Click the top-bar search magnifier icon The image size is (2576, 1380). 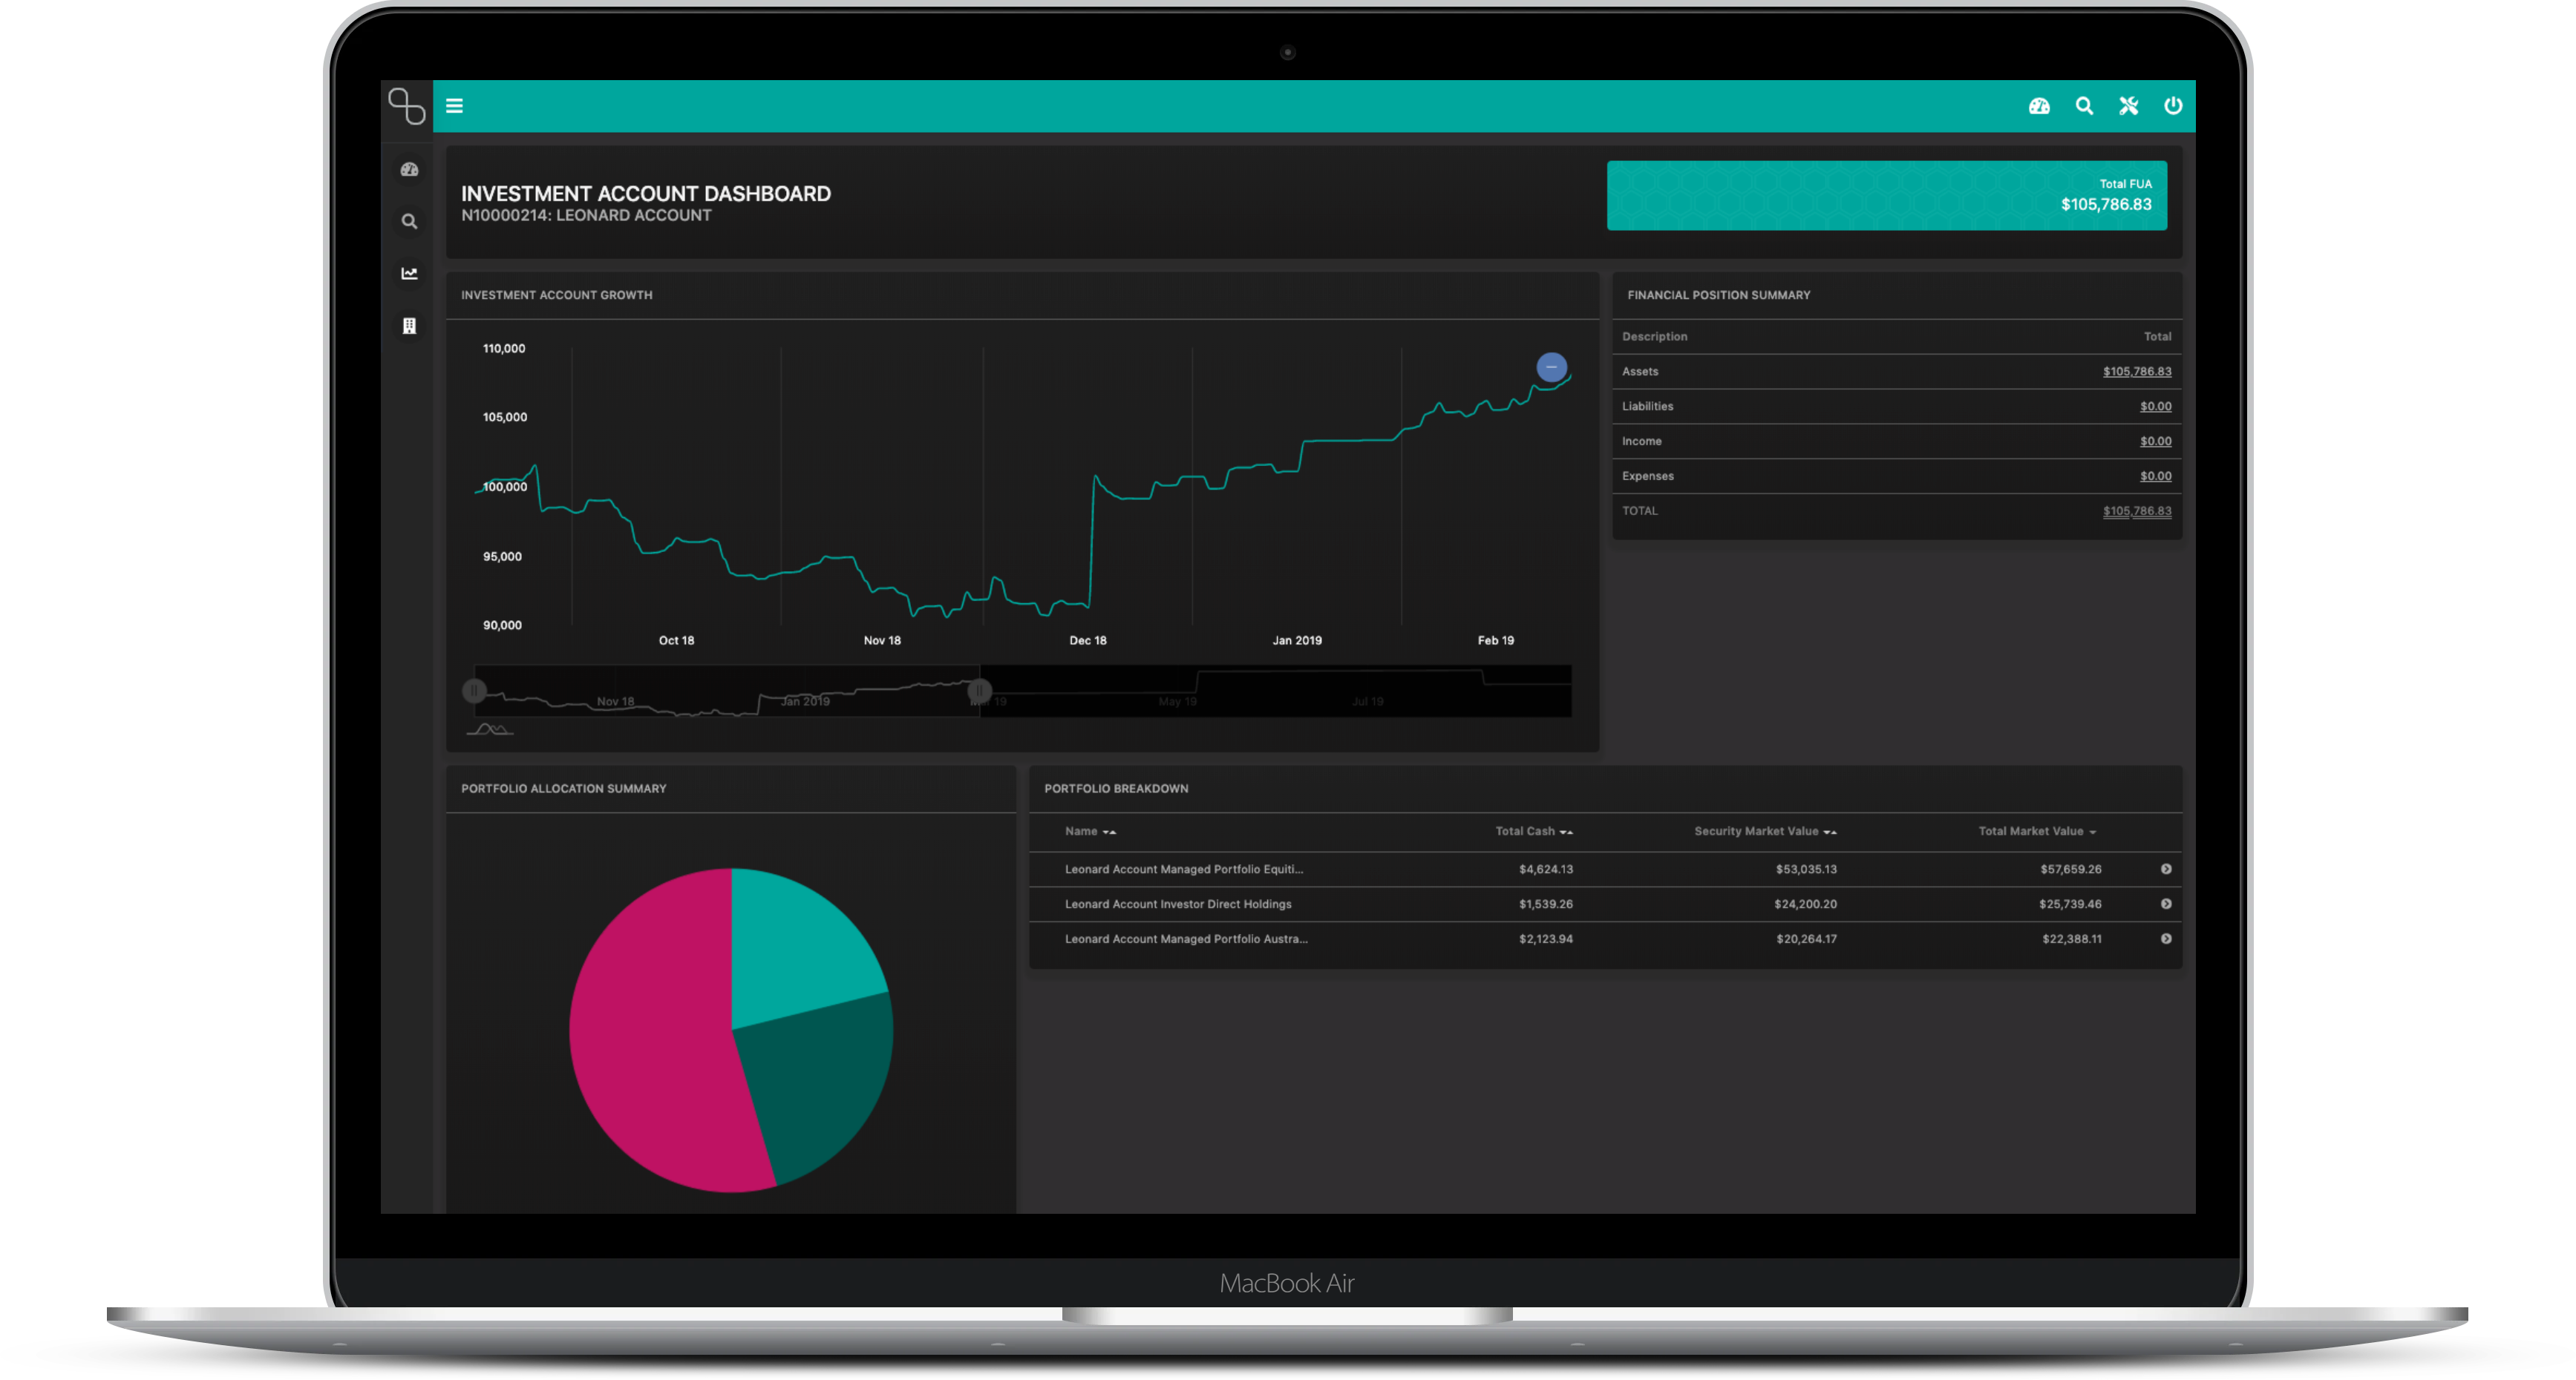(2084, 106)
